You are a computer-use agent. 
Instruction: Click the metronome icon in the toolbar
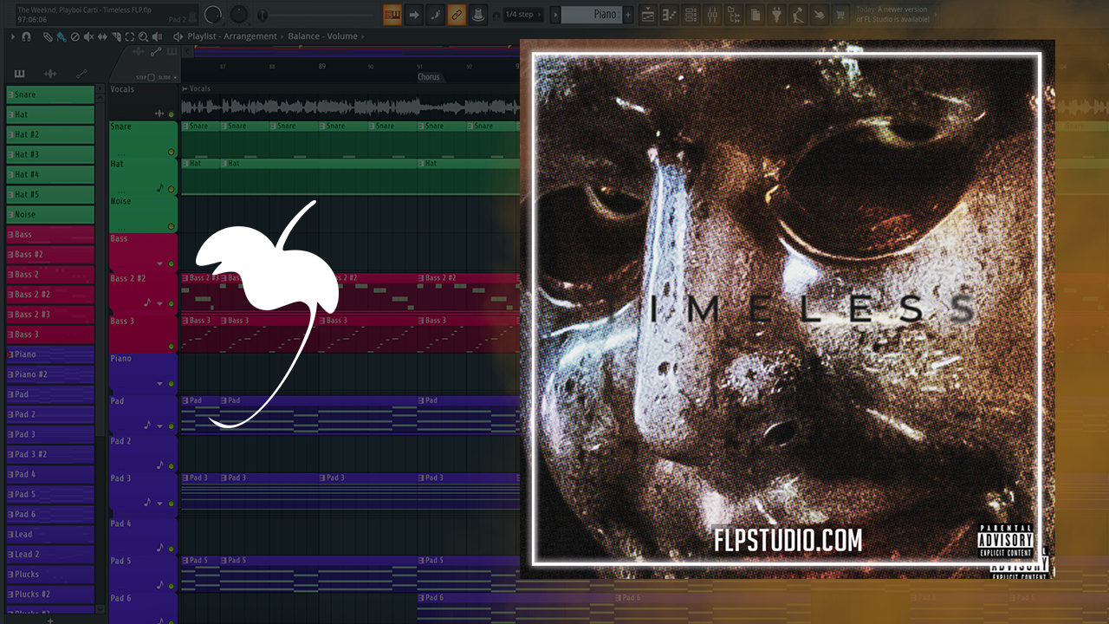478,15
